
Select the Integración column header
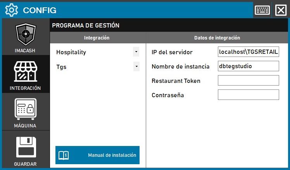tap(97, 38)
